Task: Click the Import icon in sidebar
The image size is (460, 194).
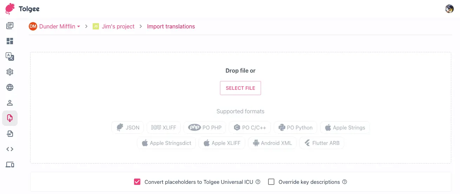Action: (x=10, y=118)
